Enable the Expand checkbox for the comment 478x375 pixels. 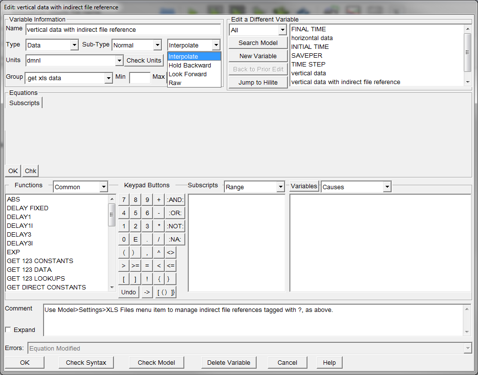[8, 330]
